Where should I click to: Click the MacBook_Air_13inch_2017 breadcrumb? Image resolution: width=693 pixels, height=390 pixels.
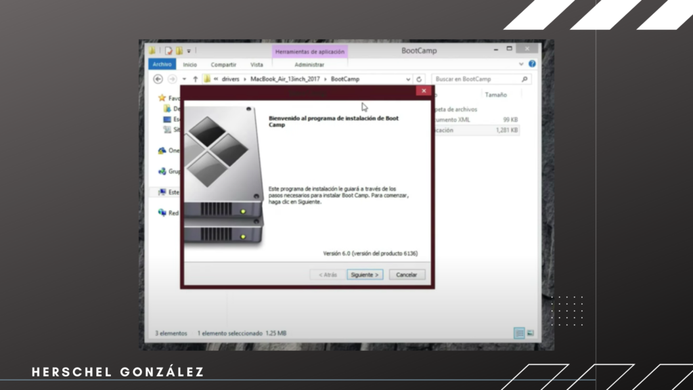285,79
